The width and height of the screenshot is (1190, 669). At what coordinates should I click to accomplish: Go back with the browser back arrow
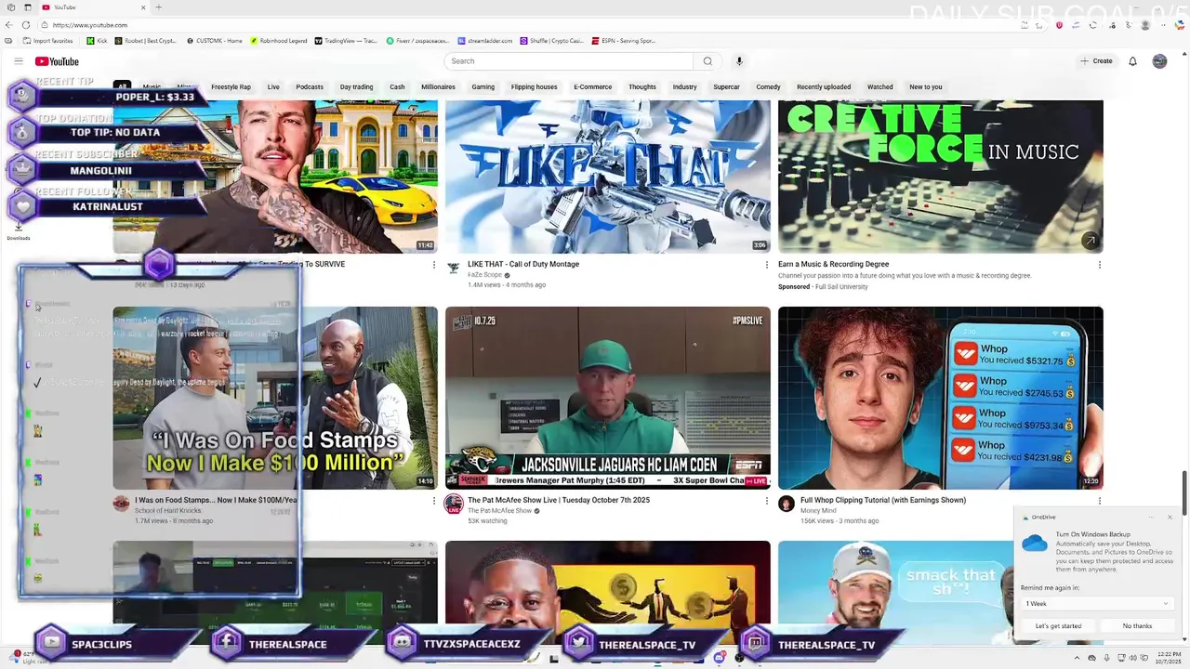[x=9, y=25]
